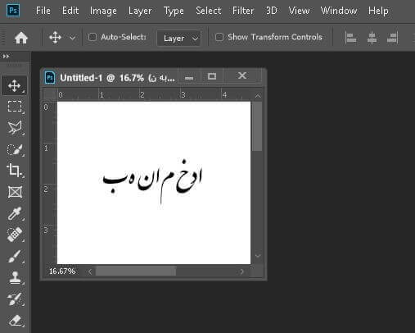Select the Spot Healing Brush tool
The width and height of the screenshot is (415, 333).
(x=15, y=235)
